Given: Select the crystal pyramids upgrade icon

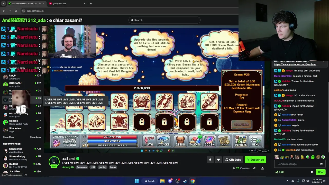Looking at the screenshot, I should (97, 122).
